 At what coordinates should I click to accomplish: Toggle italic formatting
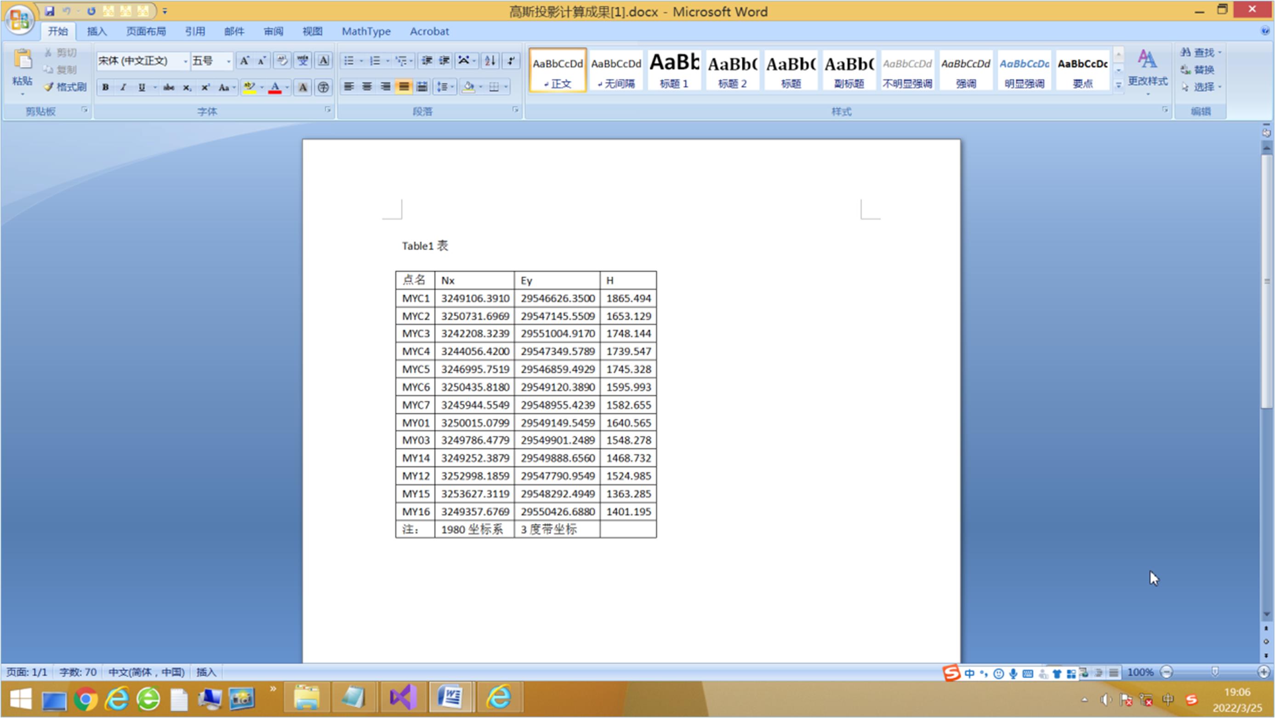[x=123, y=88]
